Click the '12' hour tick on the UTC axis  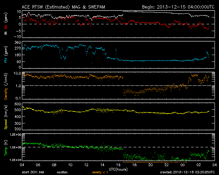(86, 165)
